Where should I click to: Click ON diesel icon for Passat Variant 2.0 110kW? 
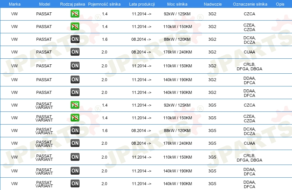coord(75,157)
